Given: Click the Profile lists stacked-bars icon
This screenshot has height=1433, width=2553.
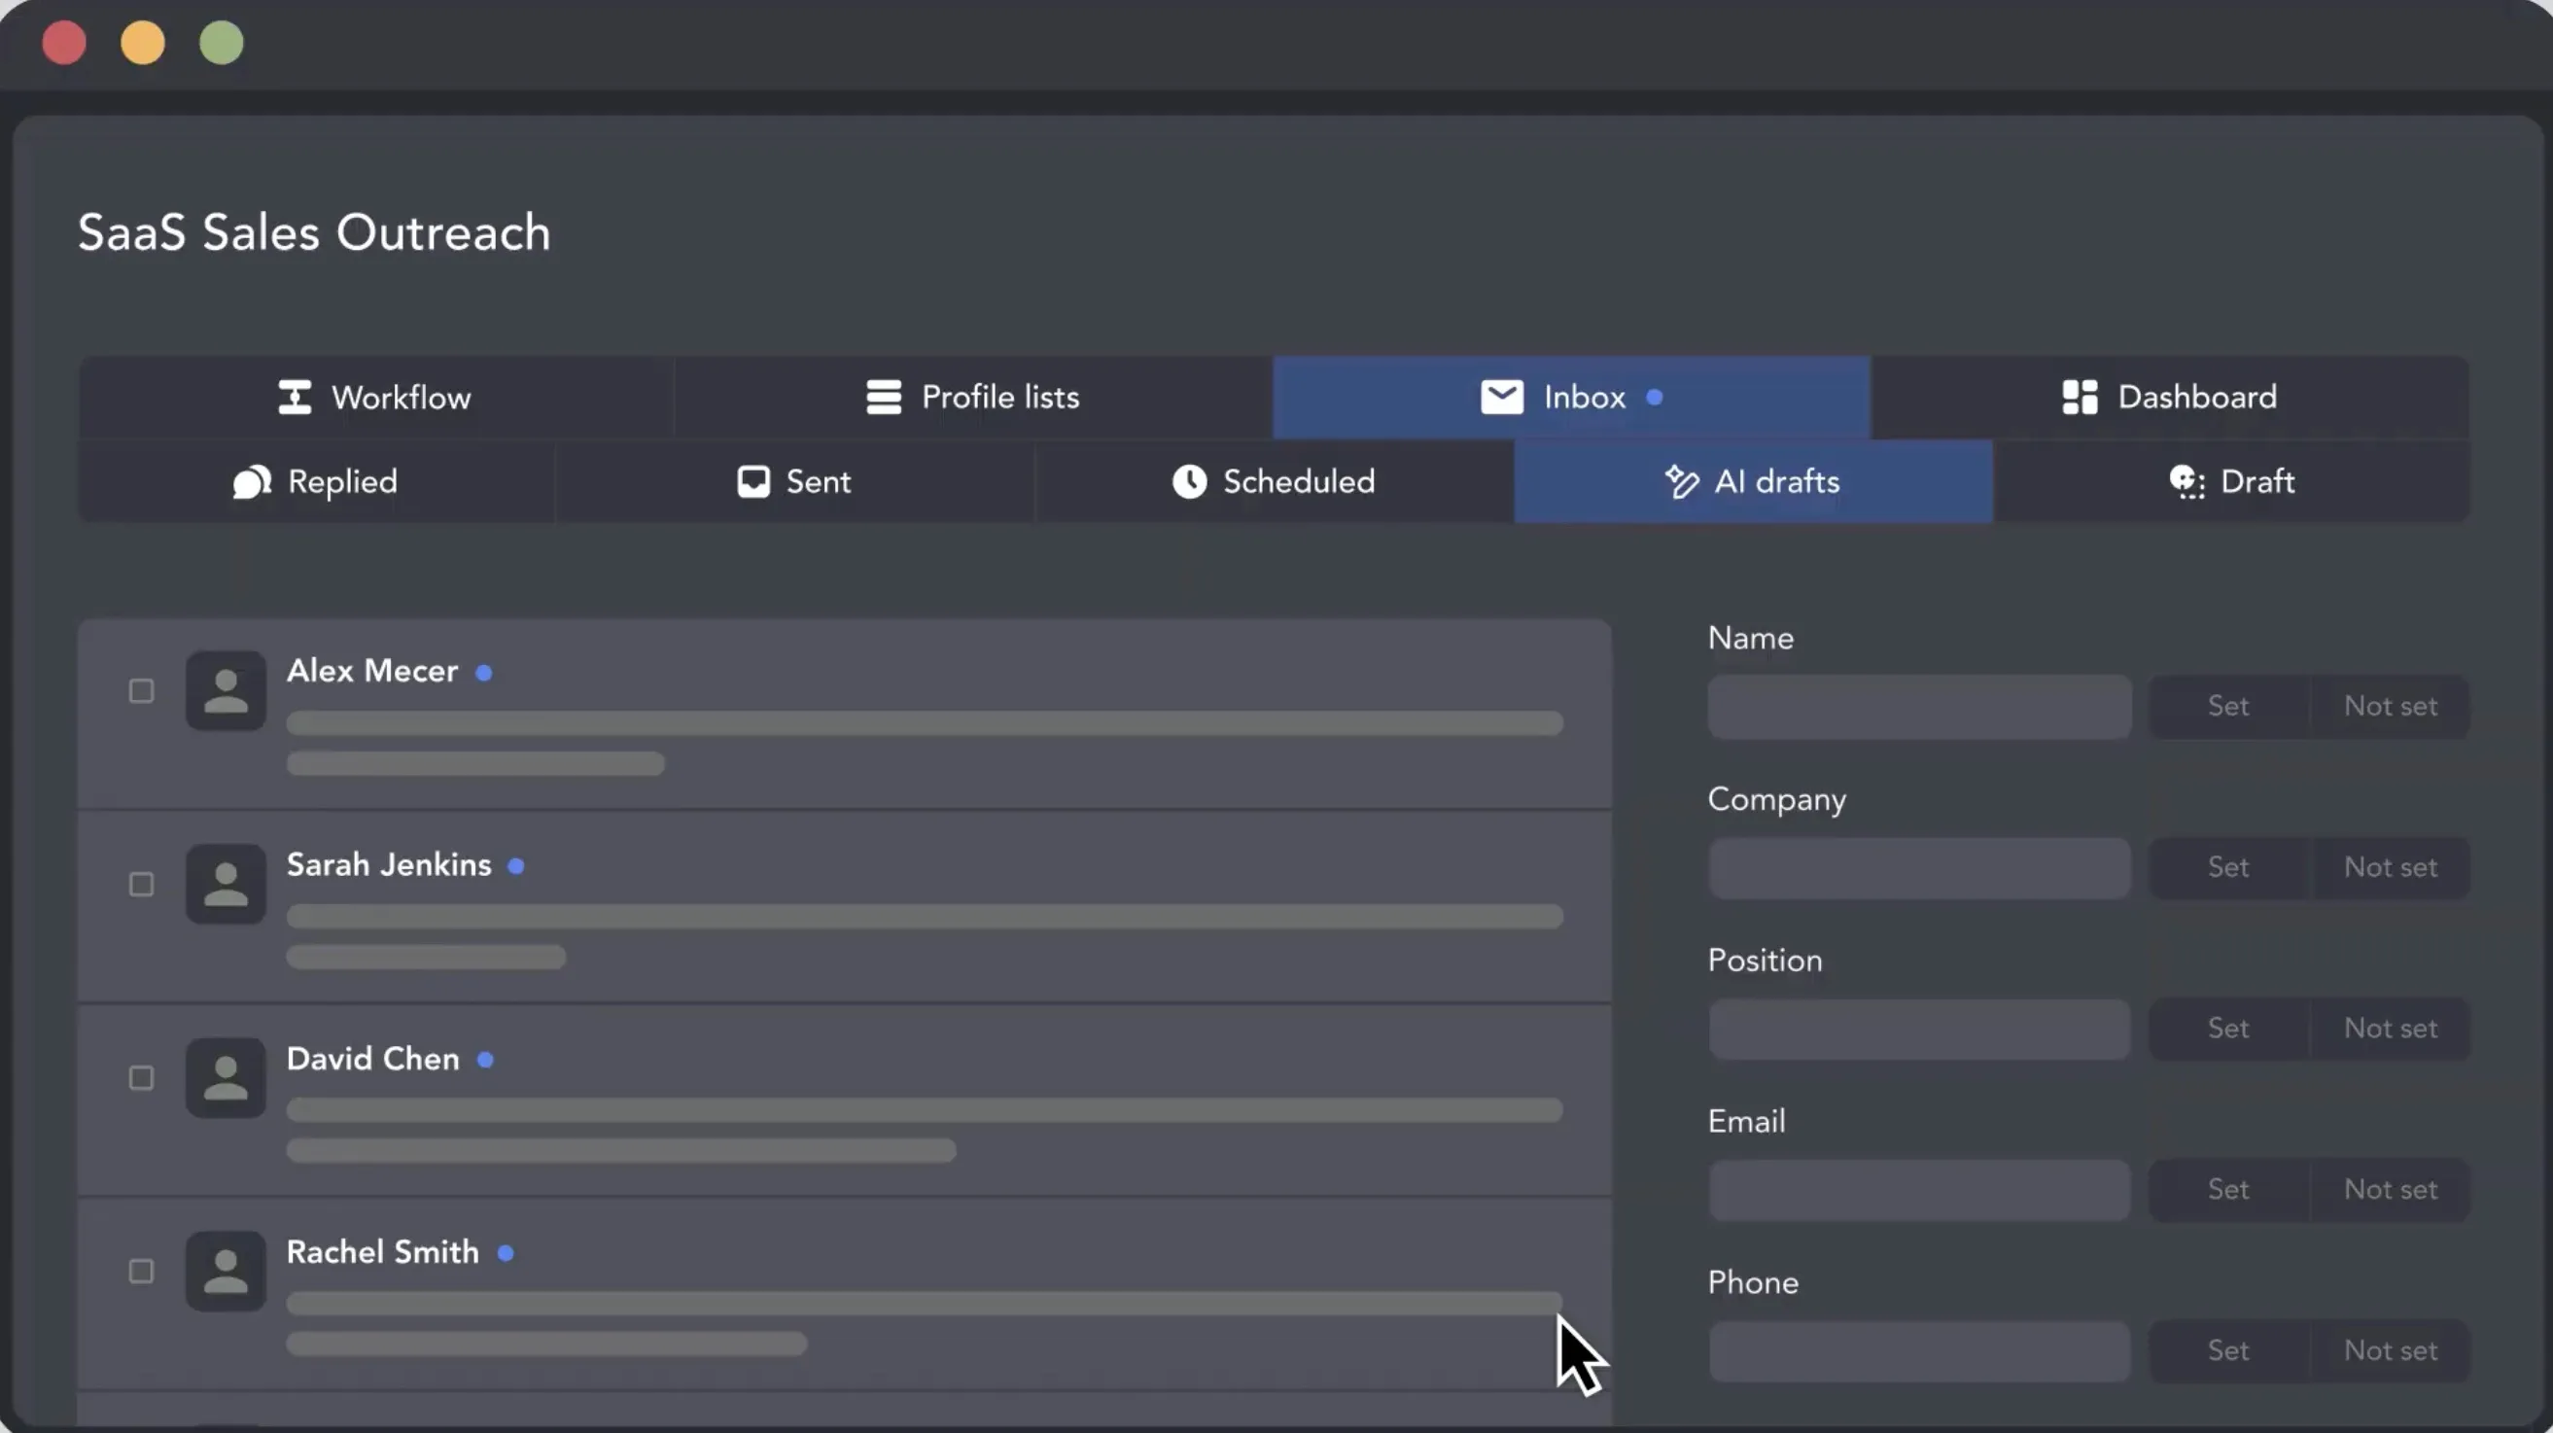Looking at the screenshot, I should point(884,398).
